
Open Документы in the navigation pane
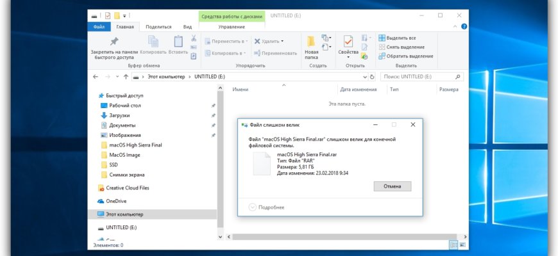(118, 125)
